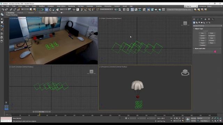Toggle Angle Snap in the main toolbar
This screenshot has width=223, height=125.
[86, 10]
